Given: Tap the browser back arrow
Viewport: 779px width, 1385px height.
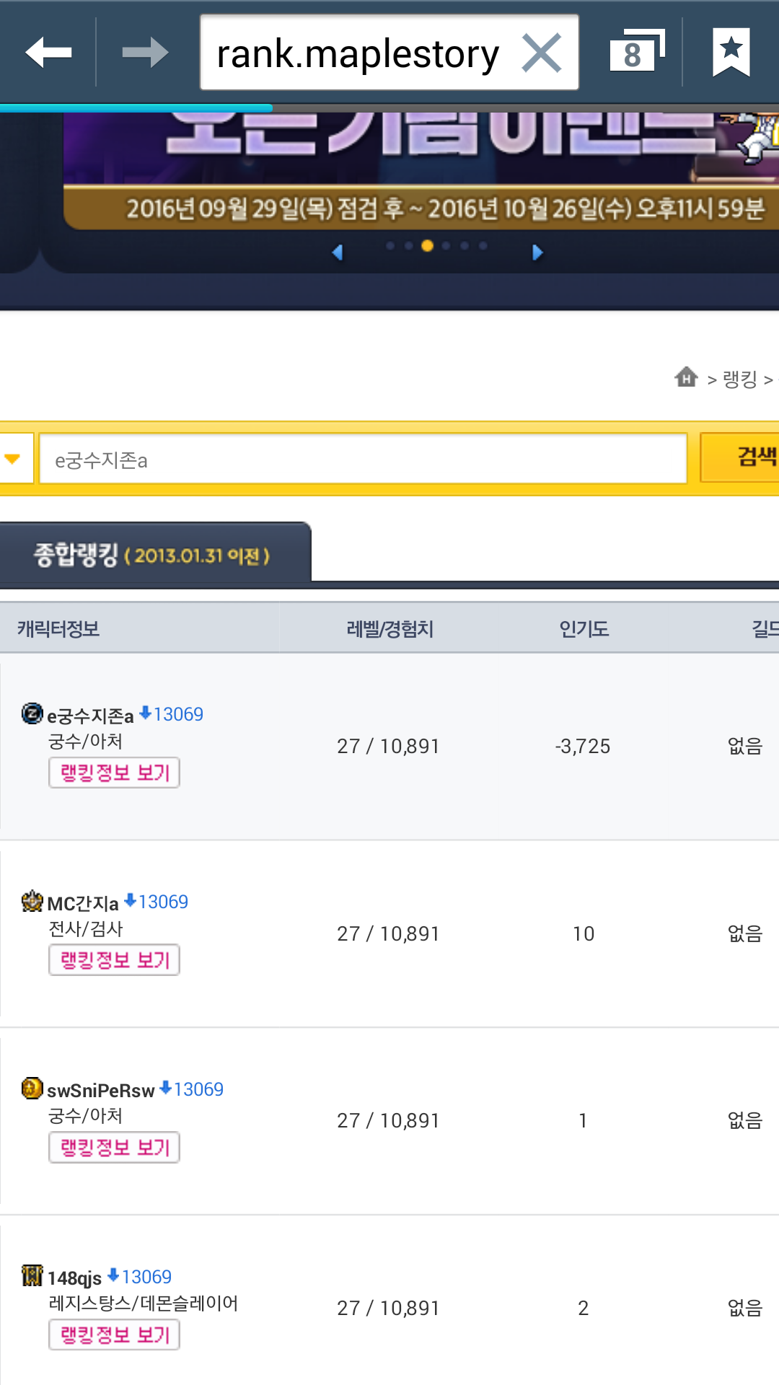Looking at the screenshot, I should click(48, 52).
